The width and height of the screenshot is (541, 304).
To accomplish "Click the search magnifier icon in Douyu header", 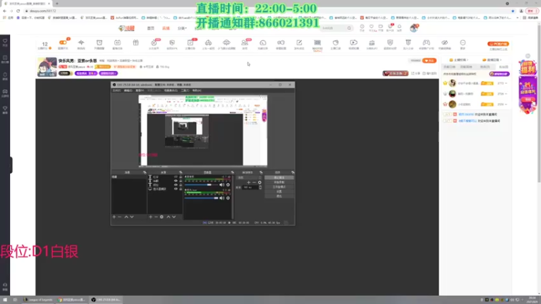I will (349, 28).
